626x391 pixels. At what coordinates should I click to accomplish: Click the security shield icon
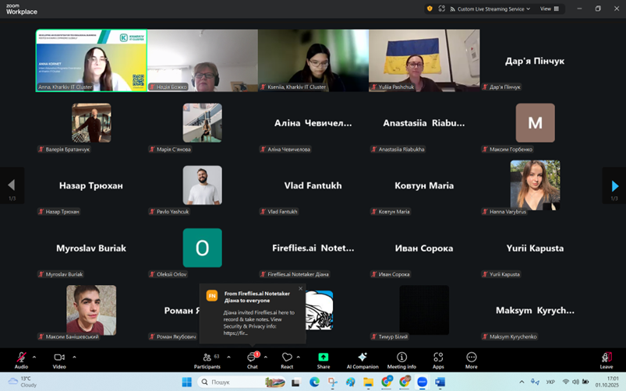click(430, 9)
